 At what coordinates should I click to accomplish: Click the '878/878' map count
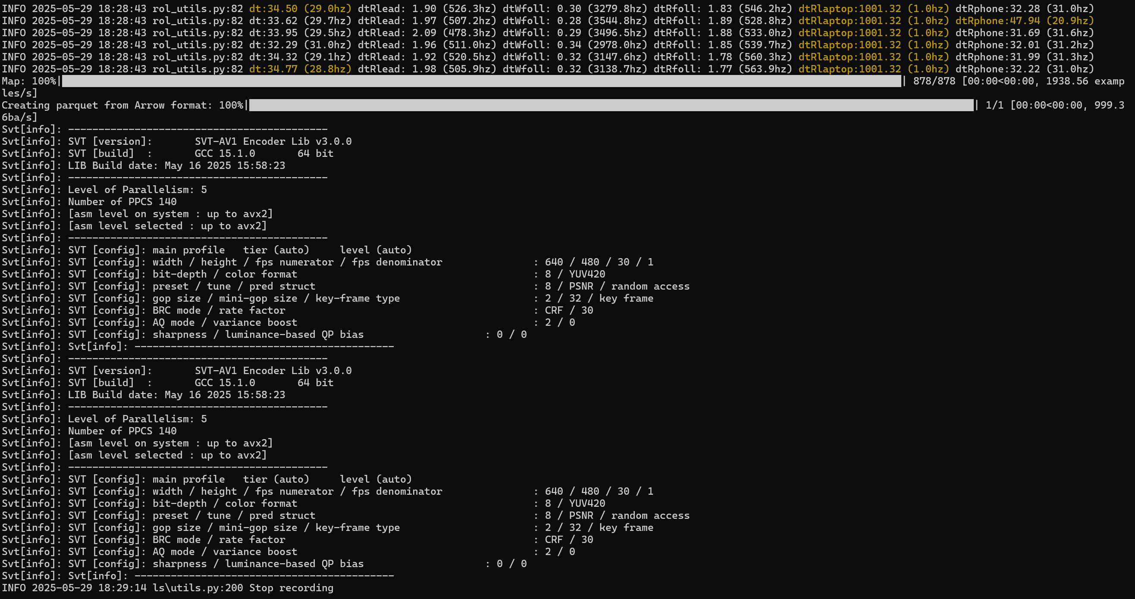[934, 81]
